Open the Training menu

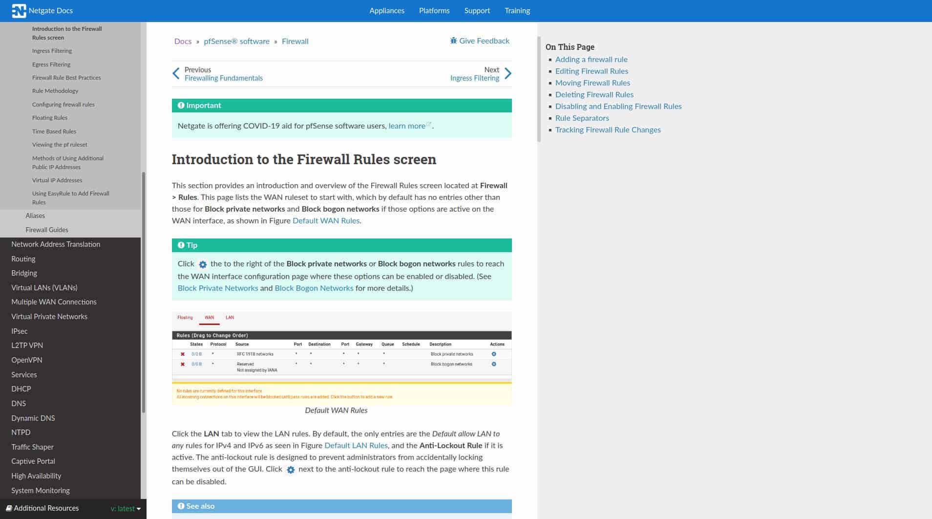517,11
